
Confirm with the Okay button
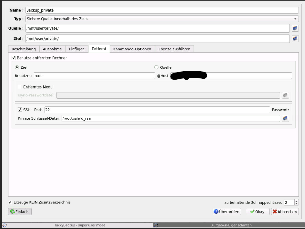(257, 212)
